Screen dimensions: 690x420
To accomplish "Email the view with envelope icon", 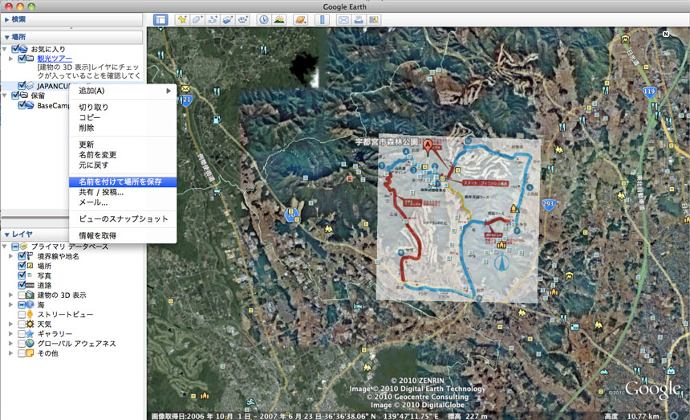I will pyautogui.click(x=343, y=20).
